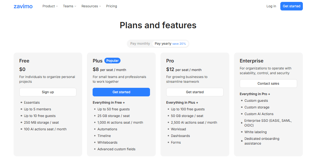313x162 pixels.
Task: Click the $12 Pro price
Action: pos(170,69)
